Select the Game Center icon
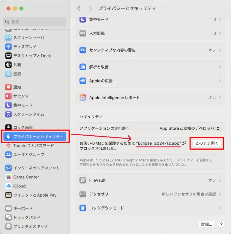Image resolution: width=231 pixels, height=234 pixels. coord(8,177)
